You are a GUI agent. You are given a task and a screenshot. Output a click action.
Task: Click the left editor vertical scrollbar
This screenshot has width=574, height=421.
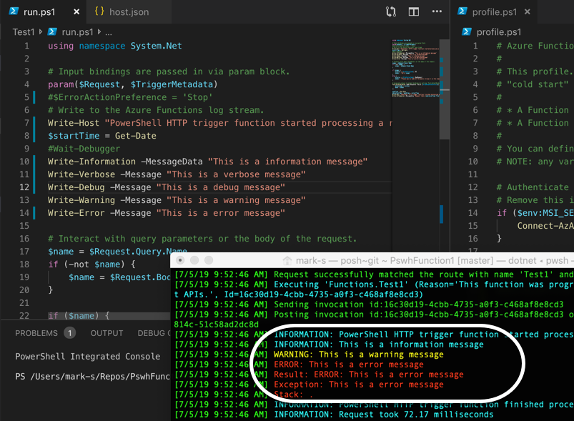point(445,89)
